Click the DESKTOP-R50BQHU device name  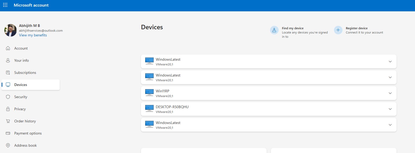click(172, 107)
